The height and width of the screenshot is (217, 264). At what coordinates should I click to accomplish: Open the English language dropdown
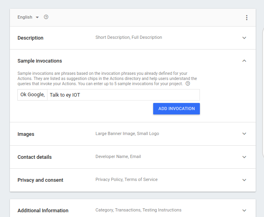(x=28, y=17)
